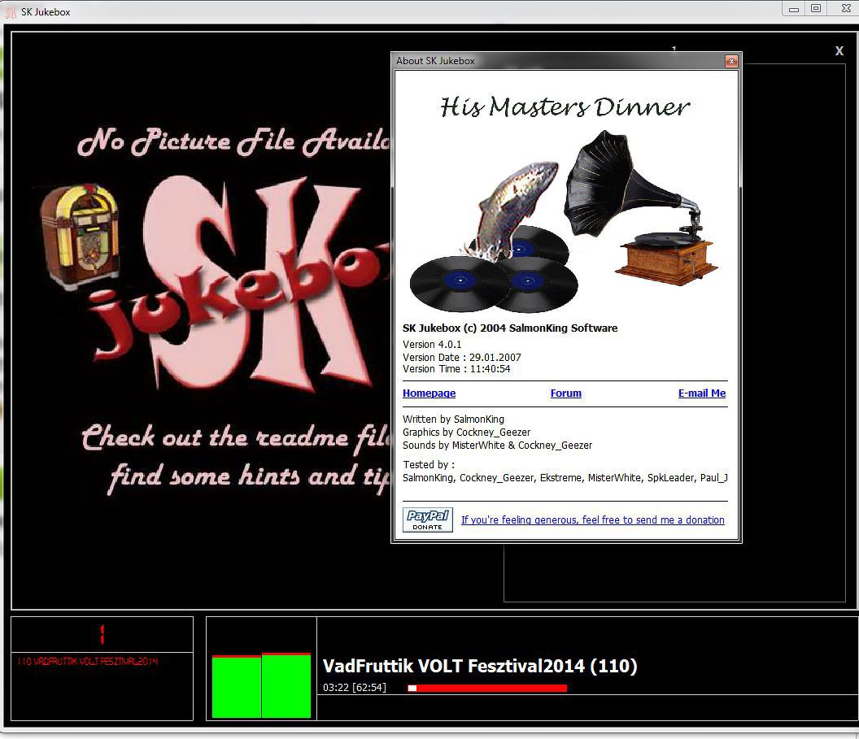
Task: Minimize the SK Jukebox window
Action: (x=794, y=9)
